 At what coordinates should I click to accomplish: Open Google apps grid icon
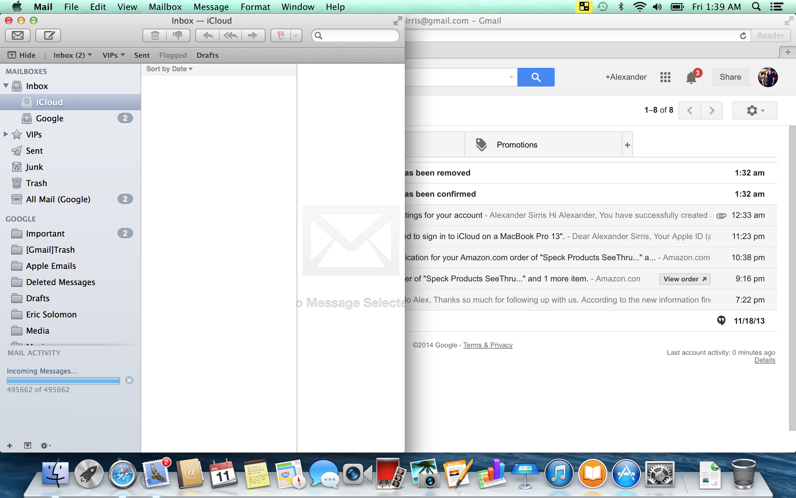pyautogui.click(x=665, y=77)
